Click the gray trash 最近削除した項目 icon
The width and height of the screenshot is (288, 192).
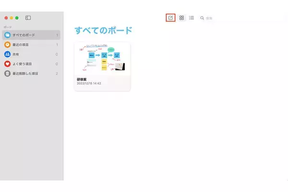pyautogui.click(x=7, y=73)
